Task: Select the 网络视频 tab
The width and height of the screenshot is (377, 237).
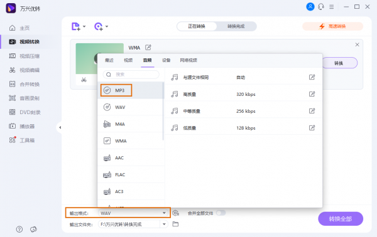Action: click(188, 60)
